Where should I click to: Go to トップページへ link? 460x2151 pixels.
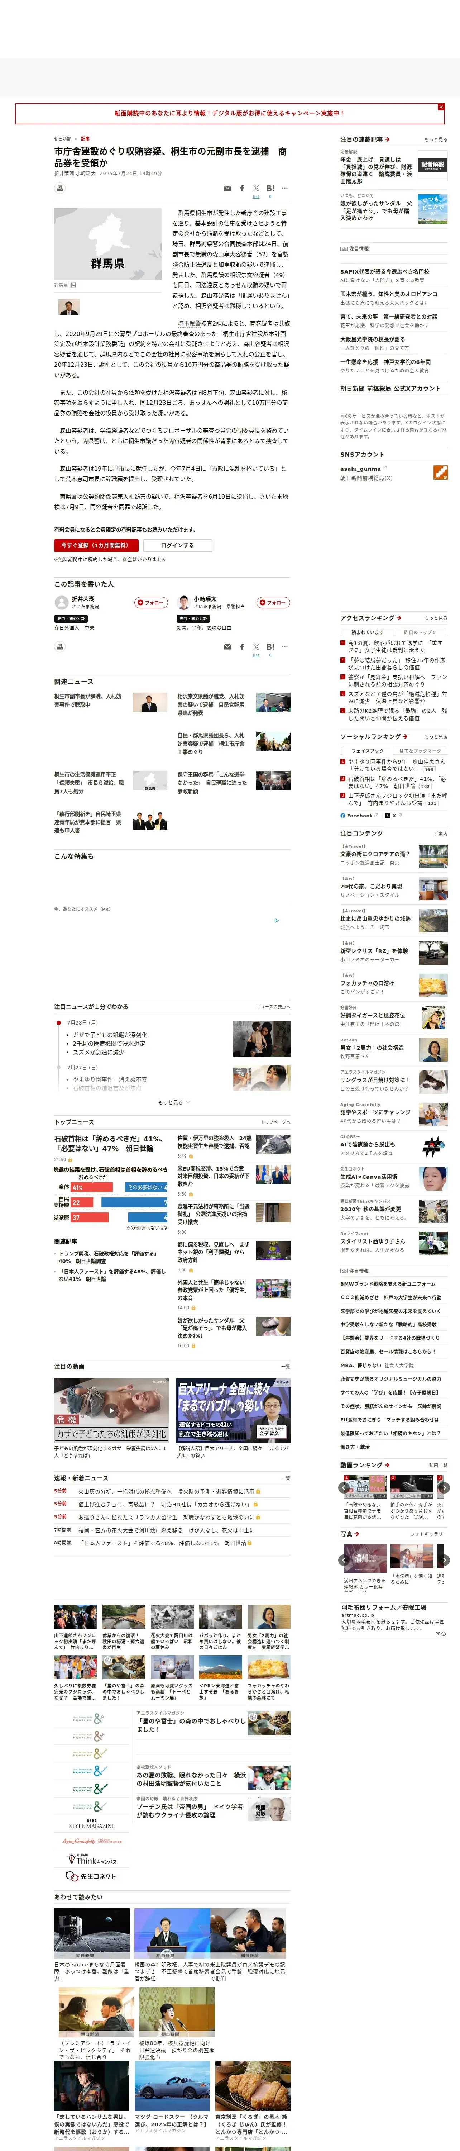click(275, 1121)
